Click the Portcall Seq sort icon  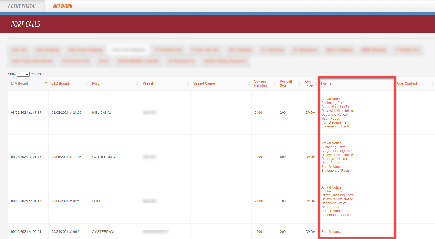(x=299, y=83)
